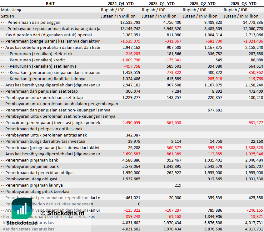Viewport: 264px width, 232px height.
Task: Select Penerimaan dari pelanggan row label
Action: [x=34, y=23]
